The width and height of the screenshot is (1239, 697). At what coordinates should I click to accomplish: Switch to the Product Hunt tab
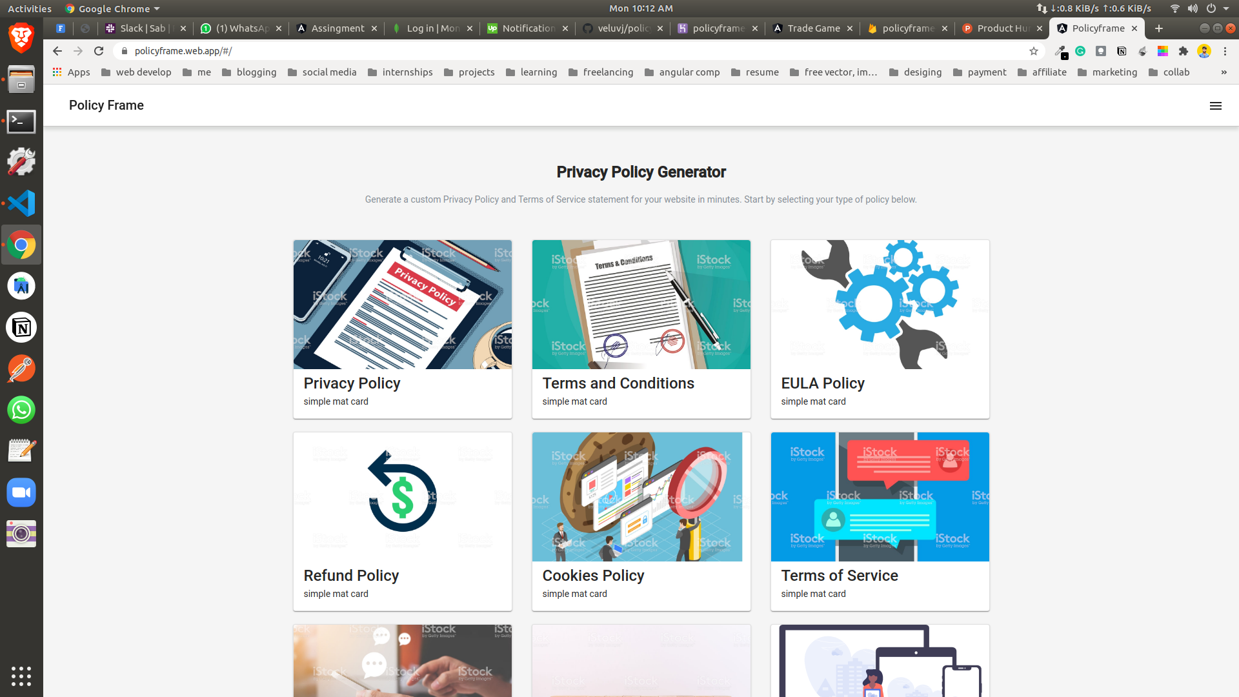(996, 28)
